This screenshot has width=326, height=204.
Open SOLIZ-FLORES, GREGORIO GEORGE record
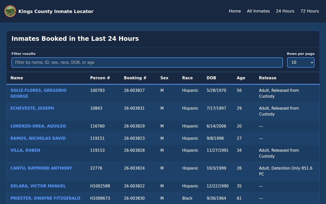(38, 93)
